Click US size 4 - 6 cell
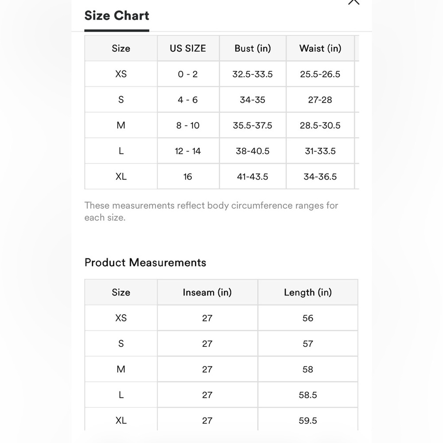 coord(188,100)
